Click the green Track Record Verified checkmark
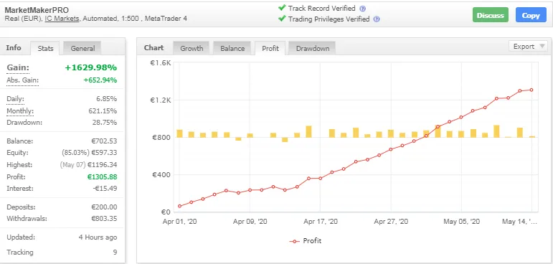 coord(282,8)
